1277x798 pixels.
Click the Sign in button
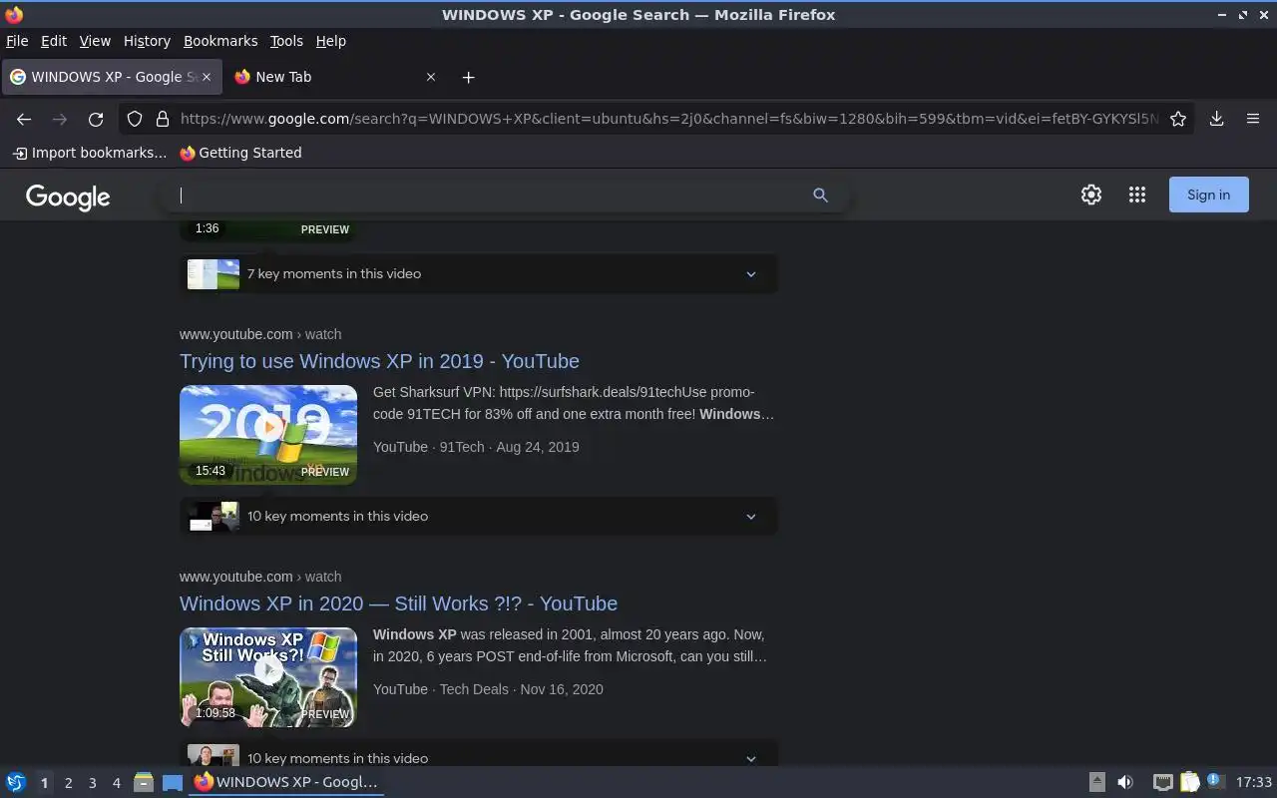pyautogui.click(x=1208, y=195)
